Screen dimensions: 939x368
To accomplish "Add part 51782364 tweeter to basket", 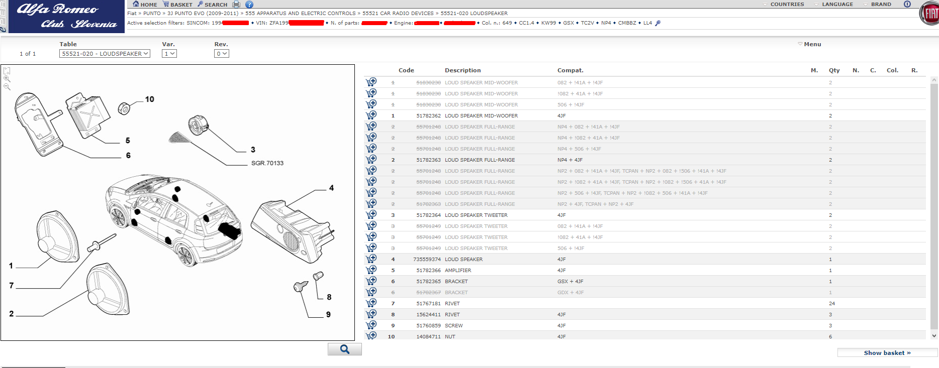I will coord(371,214).
